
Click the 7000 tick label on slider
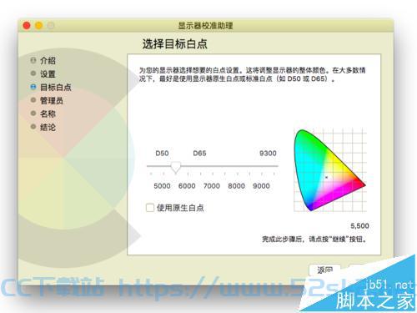[x=212, y=186]
